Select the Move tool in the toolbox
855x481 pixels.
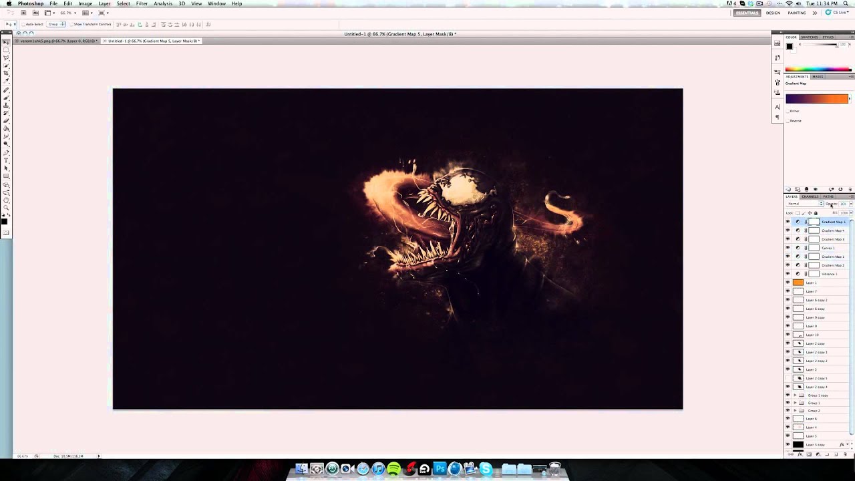click(6, 42)
